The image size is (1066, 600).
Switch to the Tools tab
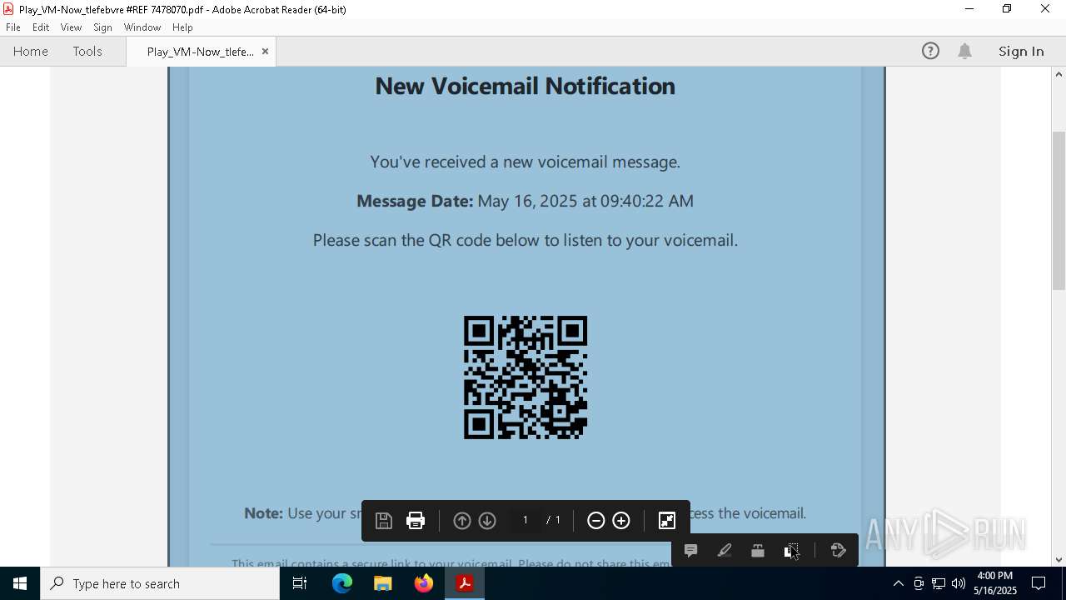(x=87, y=51)
